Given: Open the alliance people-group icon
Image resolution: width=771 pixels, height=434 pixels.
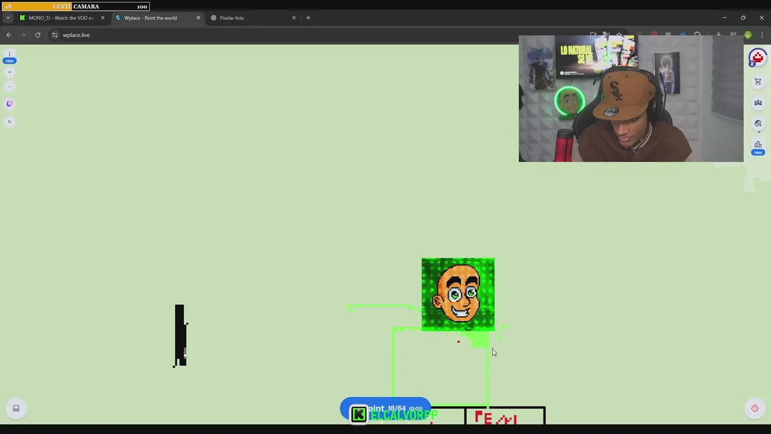Looking at the screenshot, I should 758,102.
